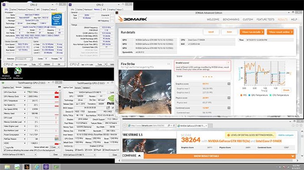Toggle the CUDA checkbox in GPU-Z
Screen dimensions: 304x170
point(86,150)
